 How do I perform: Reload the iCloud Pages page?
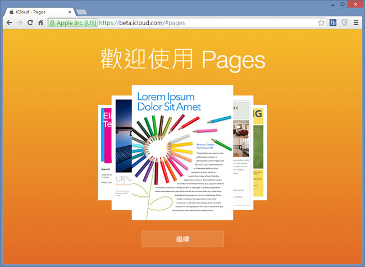pos(30,22)
